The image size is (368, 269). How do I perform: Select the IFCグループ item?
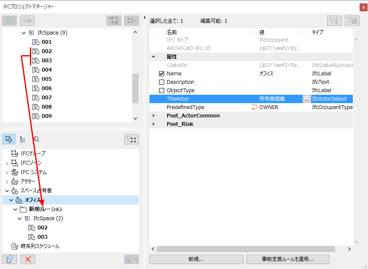click(x=33, y=154)
